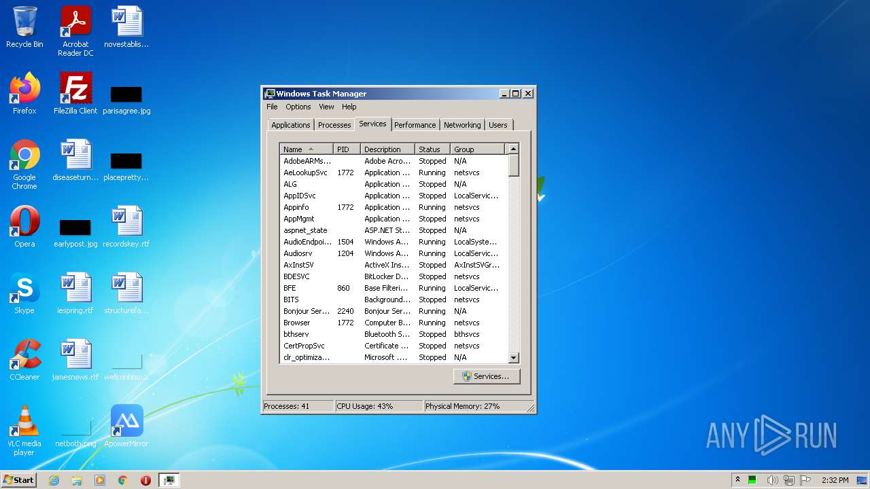Open the Options menu
Viewport: 870px width, 489px height.
click(x=298, y=107)
